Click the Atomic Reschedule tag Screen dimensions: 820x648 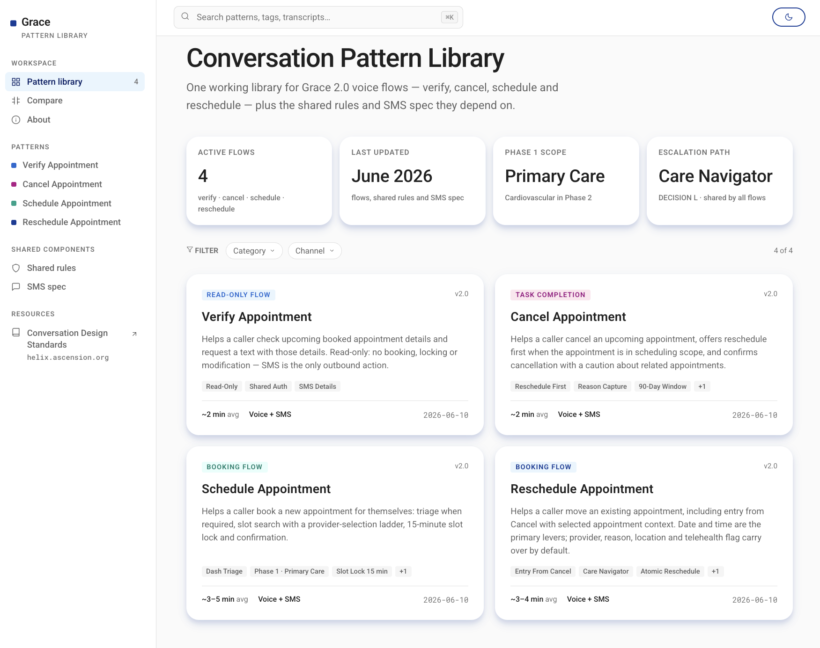tap(670, 571)
